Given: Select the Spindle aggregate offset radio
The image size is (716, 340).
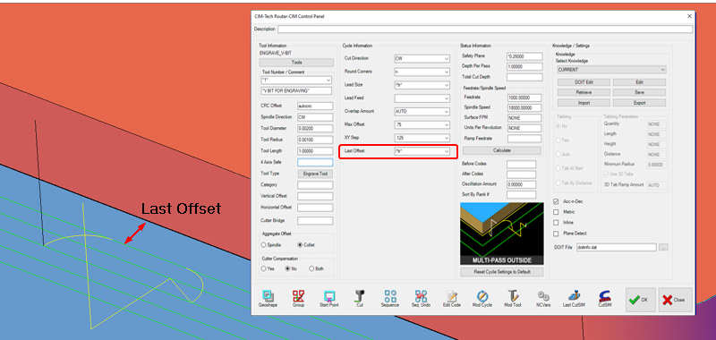Looking at the screenshot, I should 263,244.
